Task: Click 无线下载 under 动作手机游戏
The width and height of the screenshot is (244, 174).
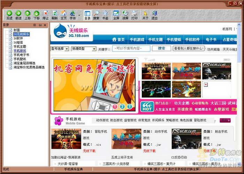Action: pyautogui.click(x=150, y=151)
